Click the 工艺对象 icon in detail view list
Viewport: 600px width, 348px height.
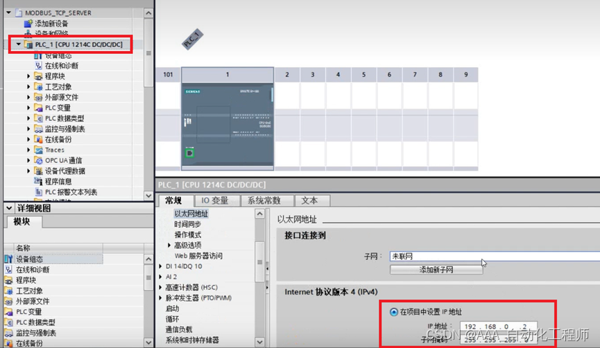click(x=8, y=291)
